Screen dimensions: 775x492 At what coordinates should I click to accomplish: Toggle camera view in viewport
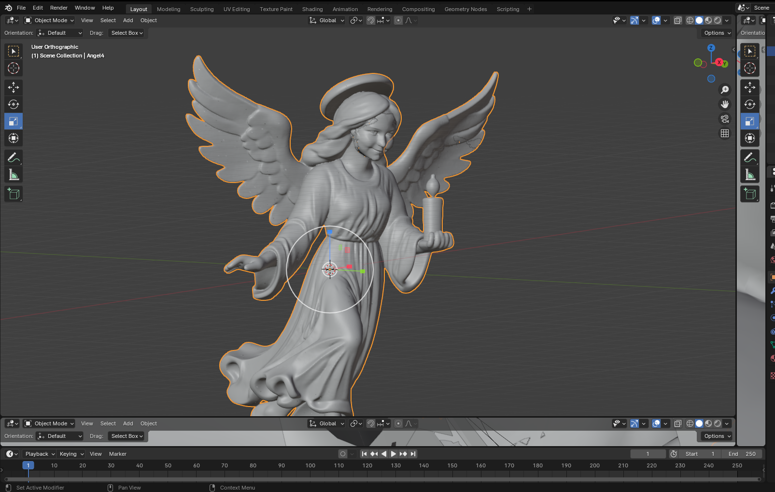(x=725, y=119)
